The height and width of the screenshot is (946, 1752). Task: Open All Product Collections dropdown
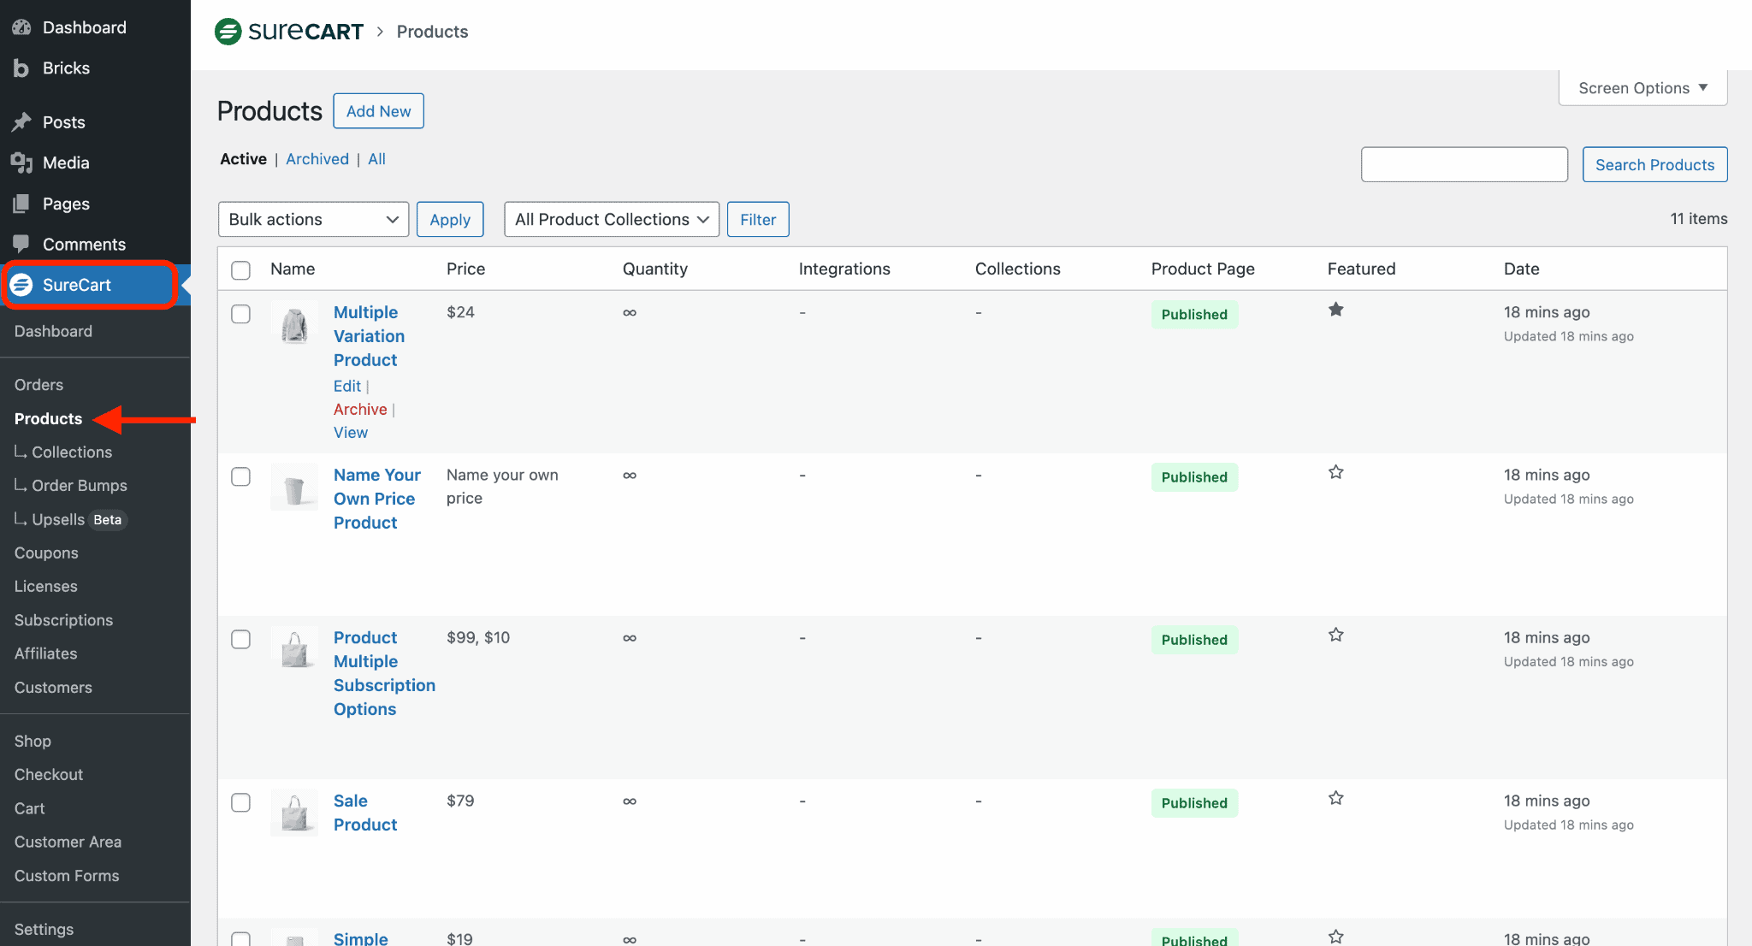pyautogui.click(x=611, y=220)
